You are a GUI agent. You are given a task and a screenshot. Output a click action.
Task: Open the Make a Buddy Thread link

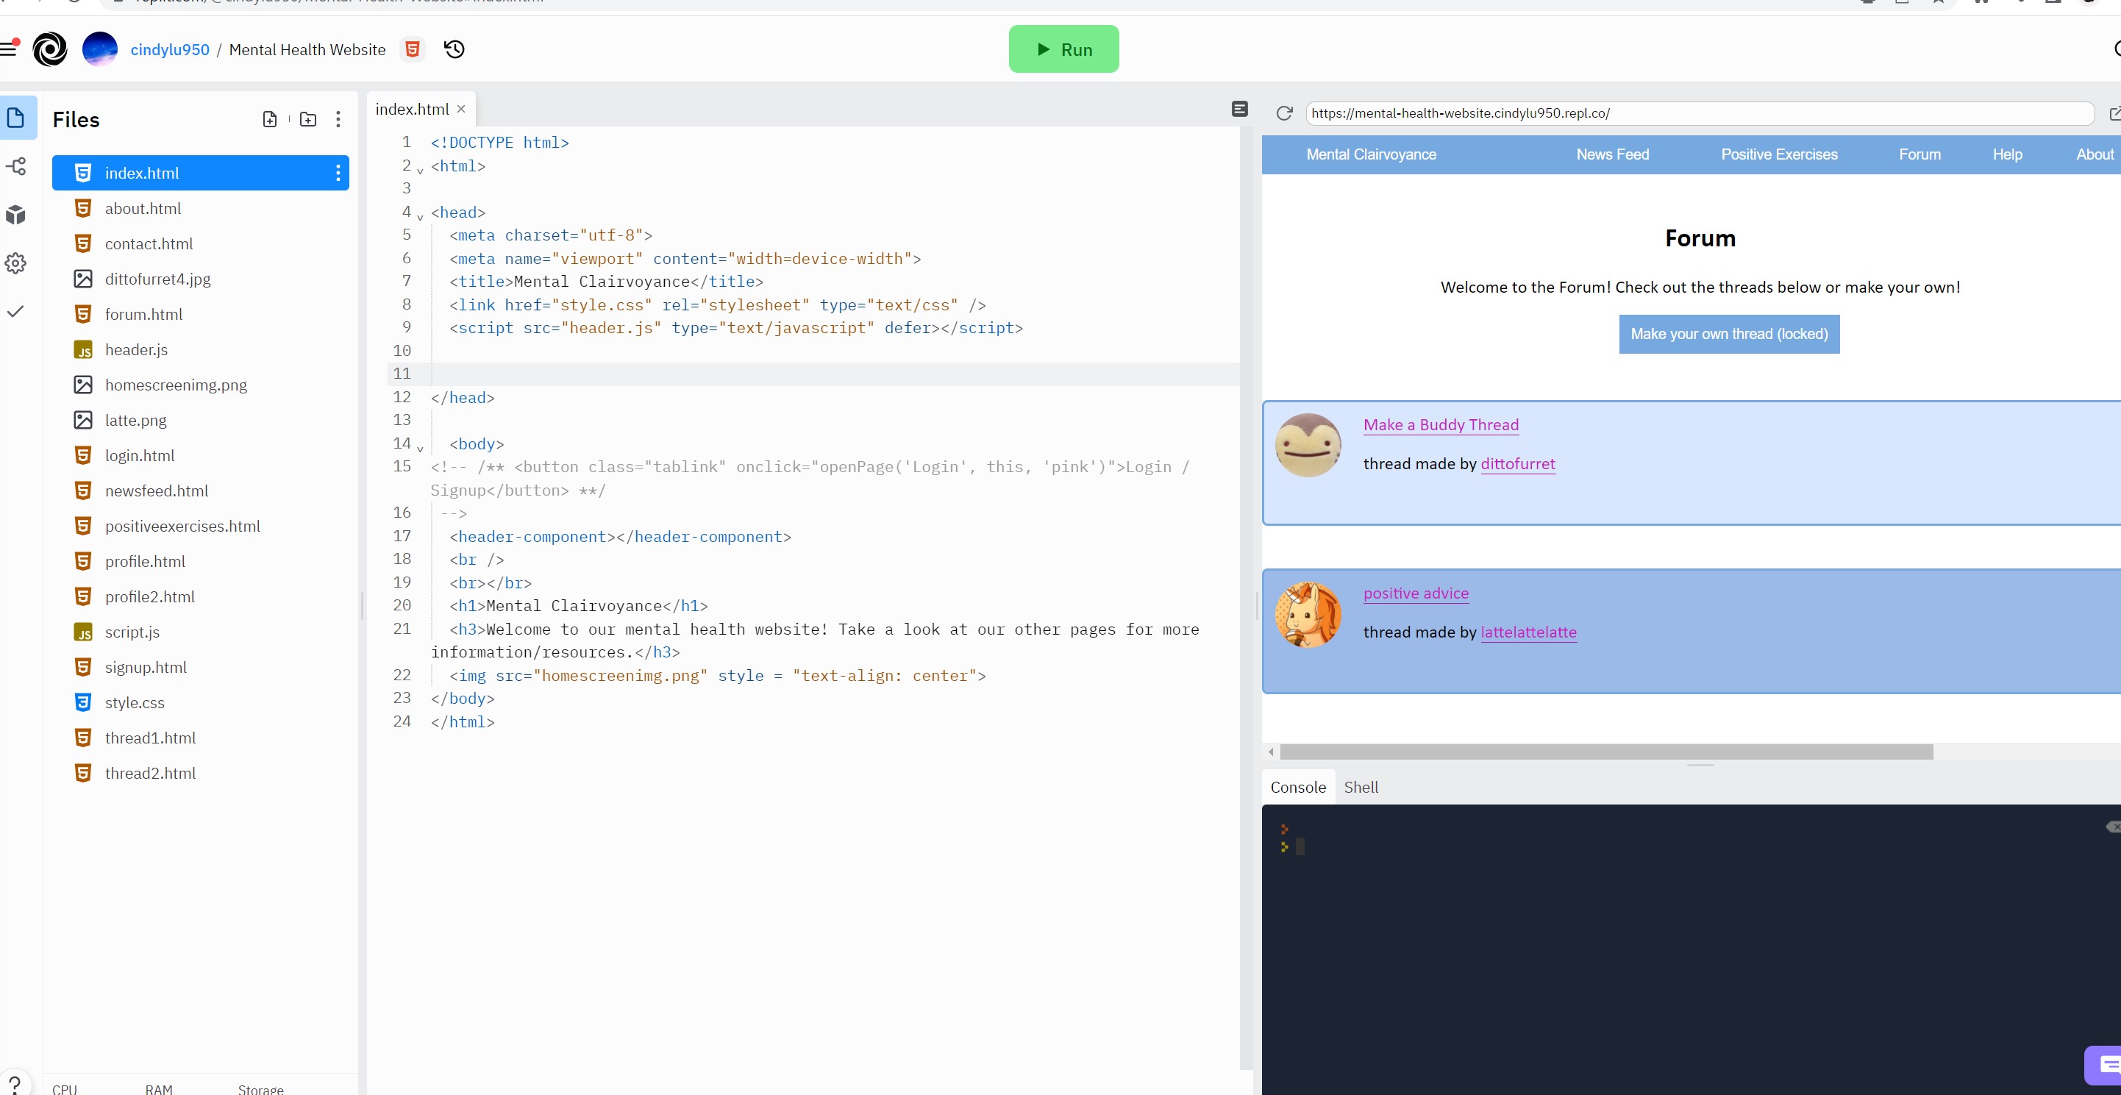click(x=1440, y=425)
